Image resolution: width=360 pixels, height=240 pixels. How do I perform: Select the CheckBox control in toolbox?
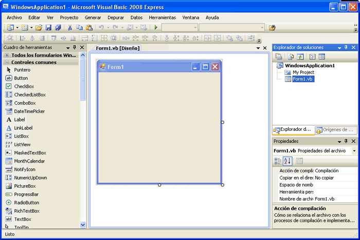pos(24,86)
